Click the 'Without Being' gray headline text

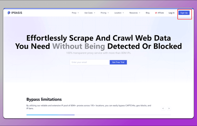79,46
